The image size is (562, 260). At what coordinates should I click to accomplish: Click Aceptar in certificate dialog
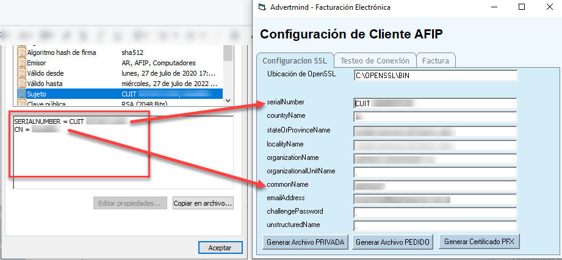[x=220, y=248]
